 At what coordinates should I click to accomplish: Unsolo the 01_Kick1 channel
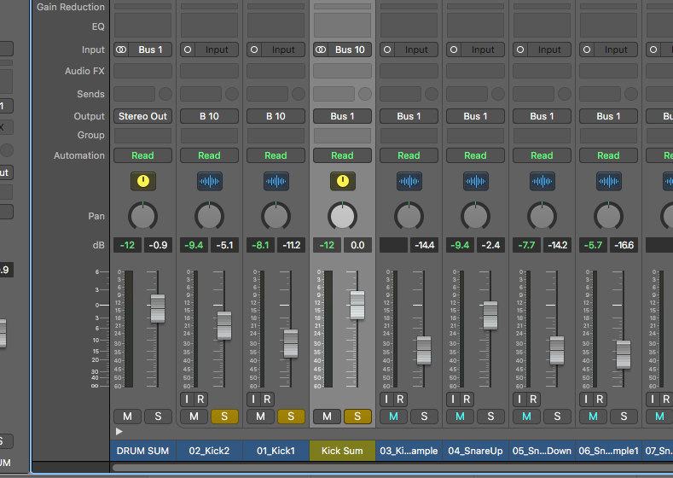coord(291,417)
